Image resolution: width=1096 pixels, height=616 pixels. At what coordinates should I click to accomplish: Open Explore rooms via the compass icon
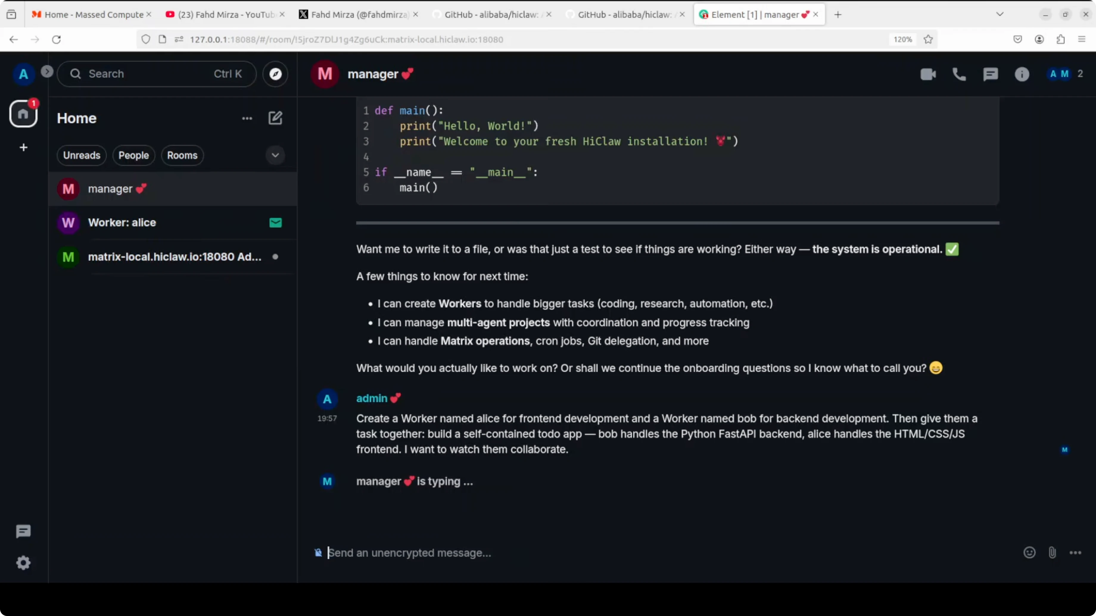[275, 74]
